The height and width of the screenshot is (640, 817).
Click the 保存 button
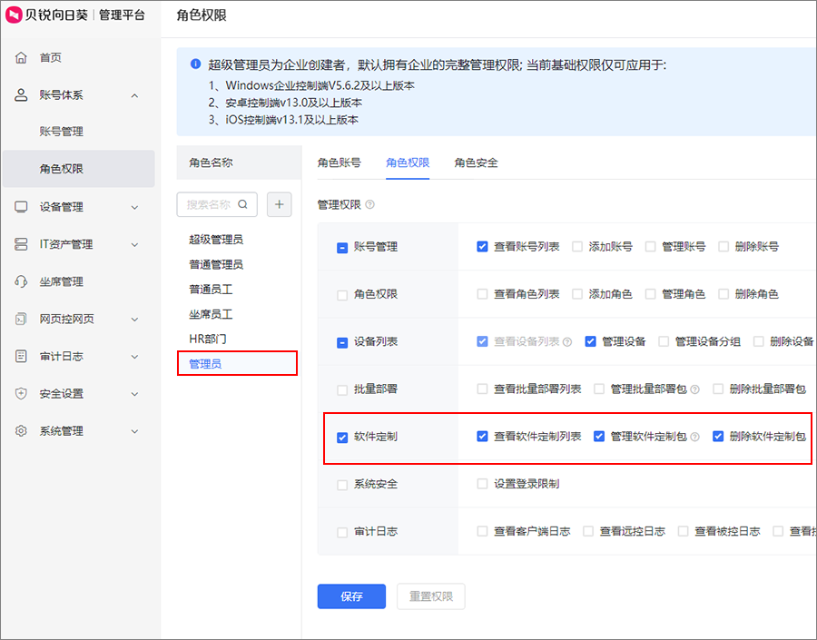tap(351, 596)
